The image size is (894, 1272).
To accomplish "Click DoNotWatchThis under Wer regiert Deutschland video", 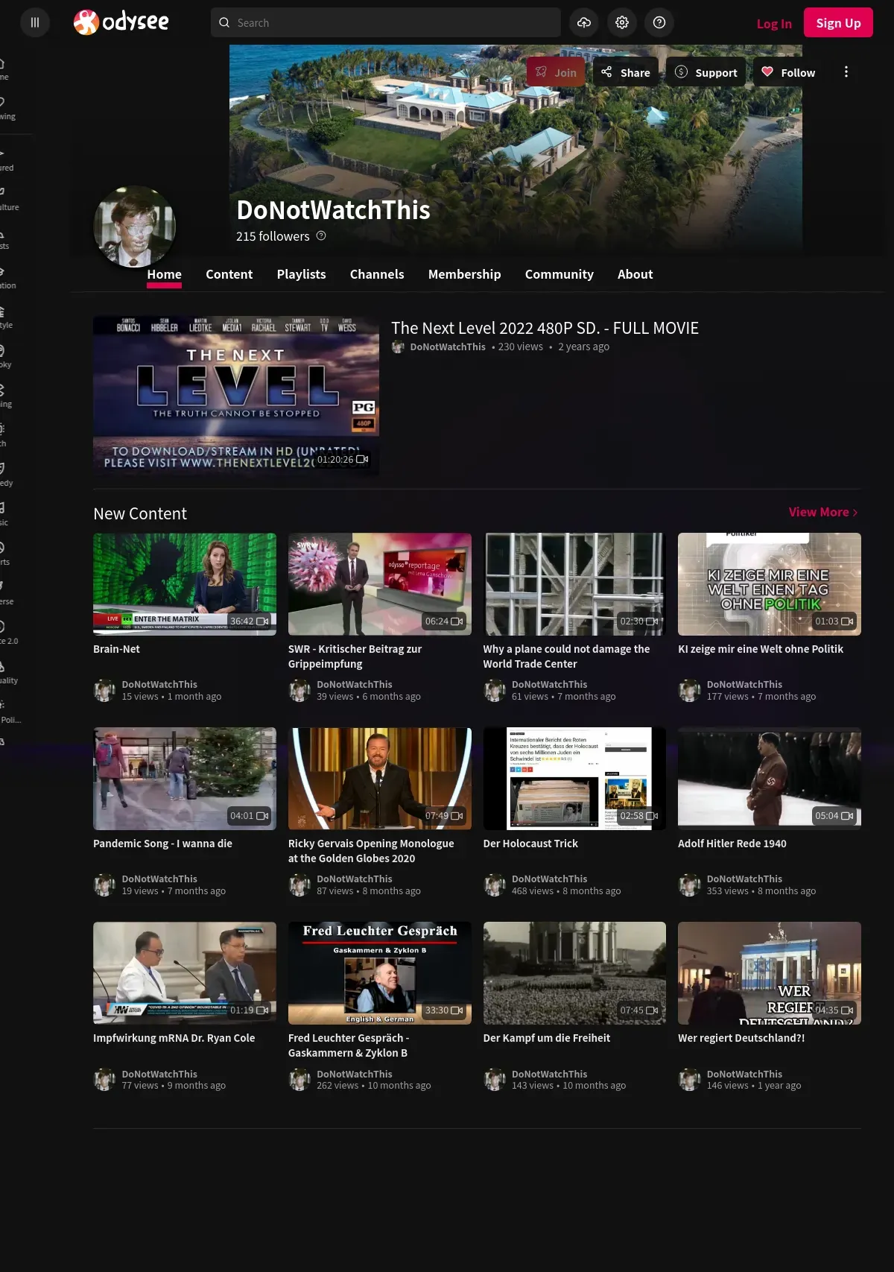I will 744,1074.
